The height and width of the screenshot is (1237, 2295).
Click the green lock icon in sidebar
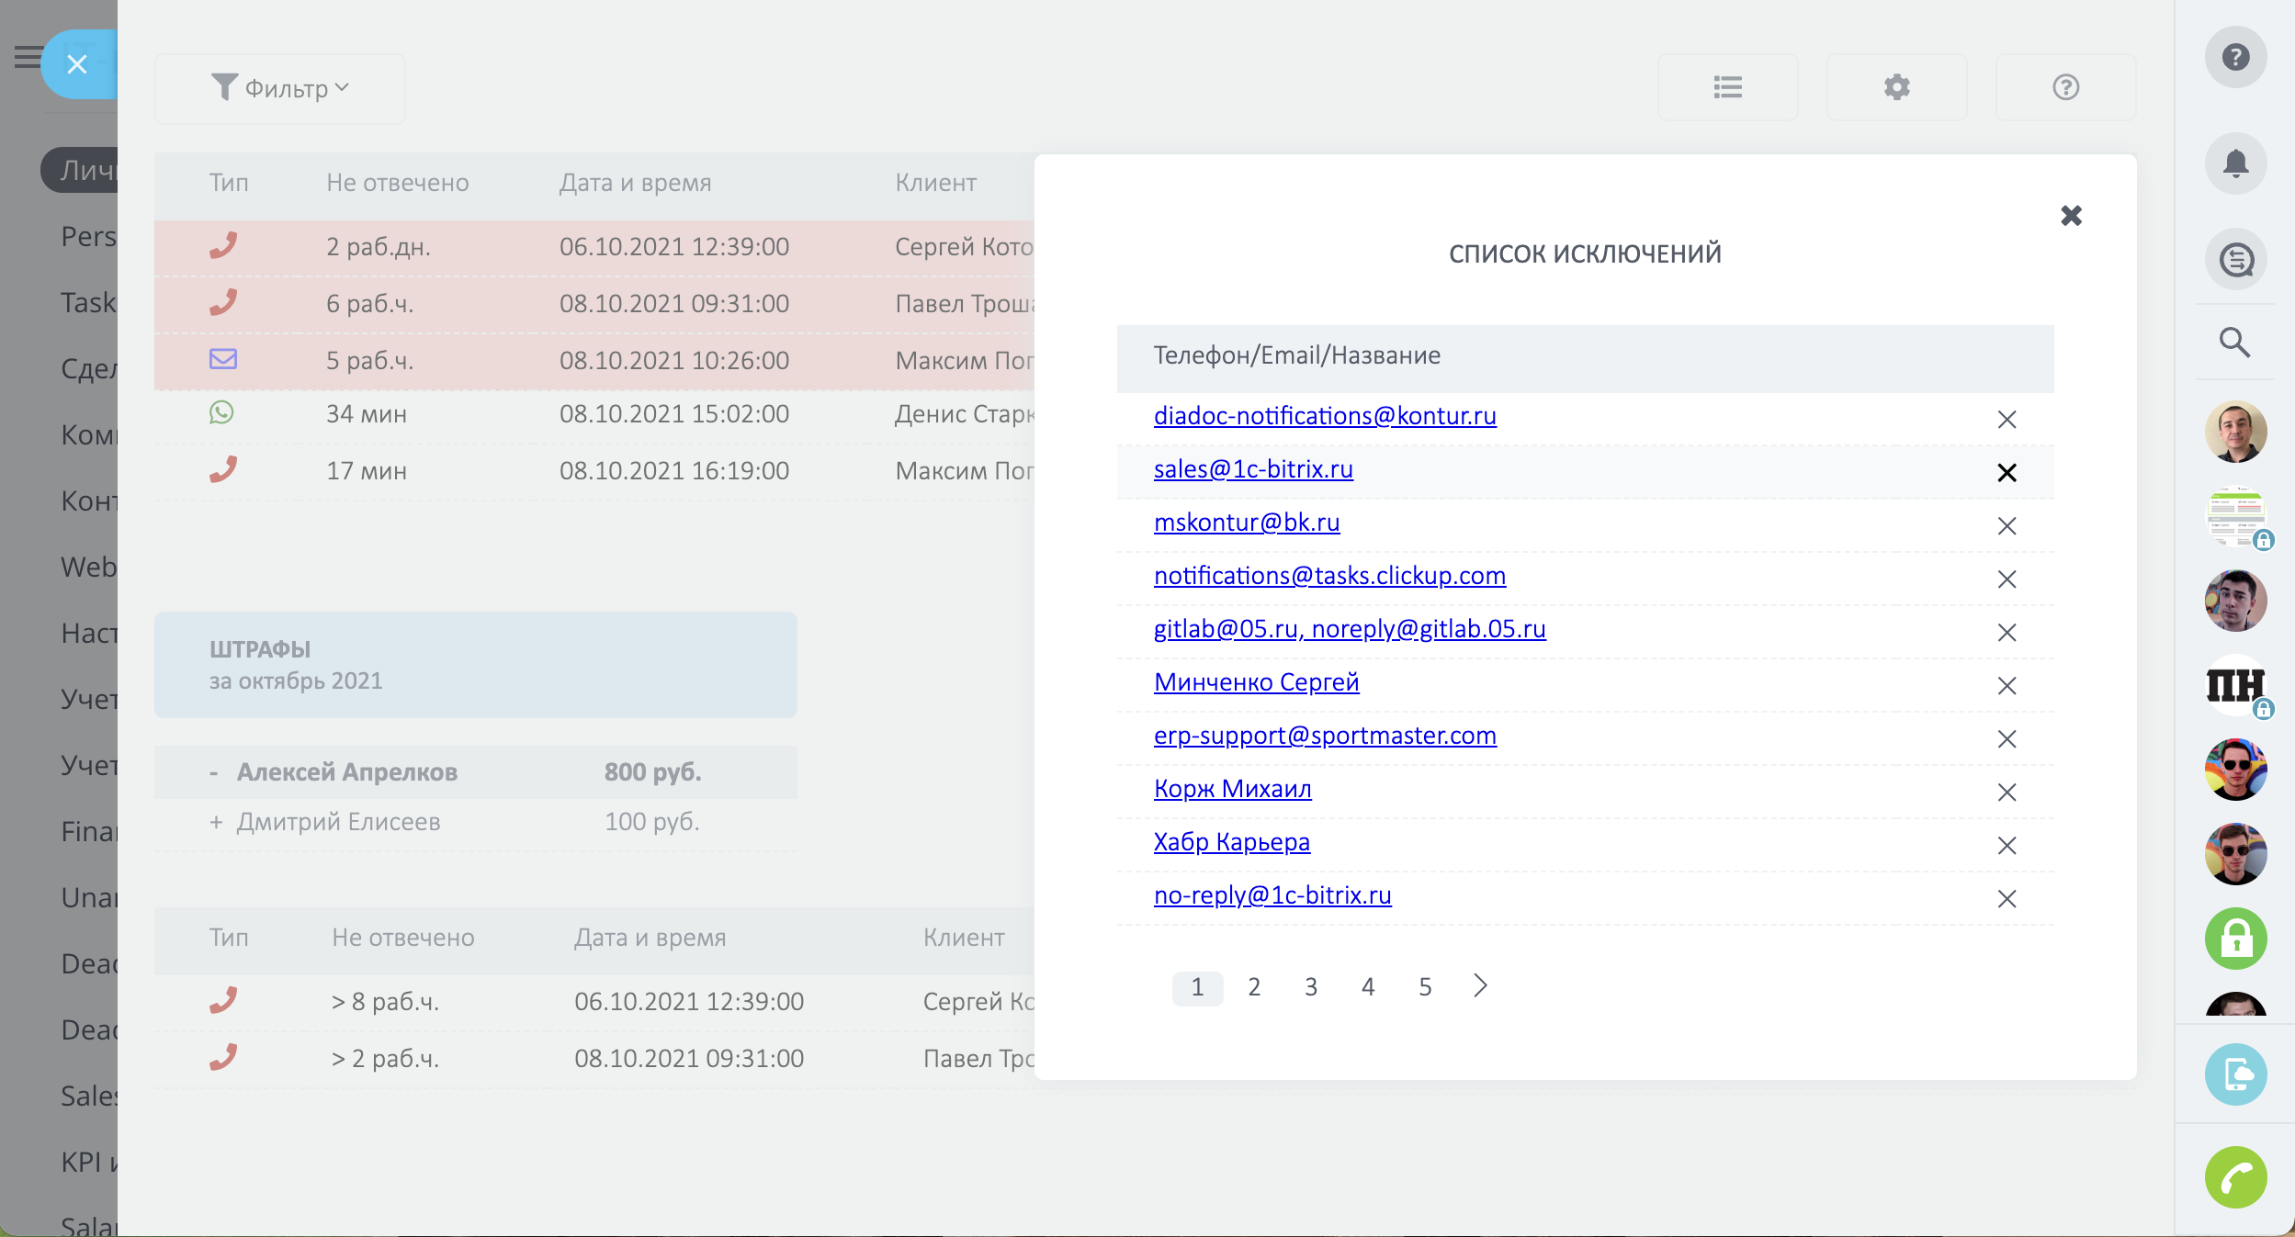pyautogui.click(x=2235, y=939)
